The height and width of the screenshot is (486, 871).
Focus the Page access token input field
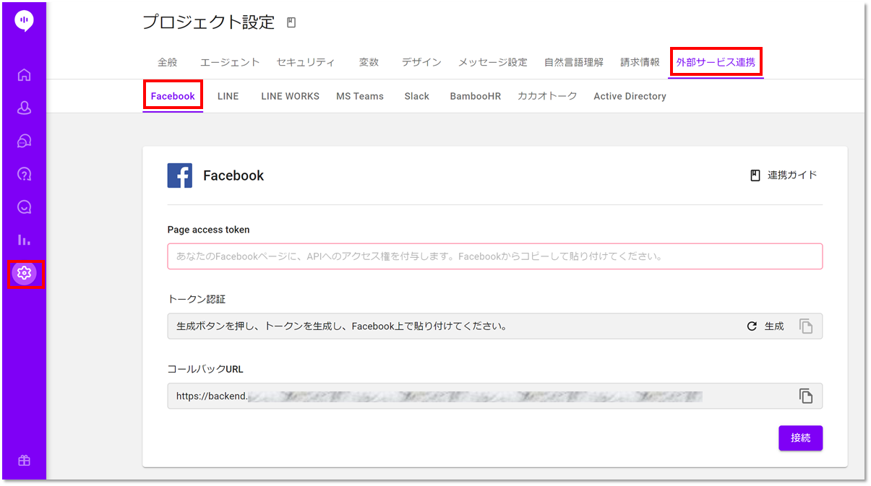pyautogui.click(x=495, y=256)
